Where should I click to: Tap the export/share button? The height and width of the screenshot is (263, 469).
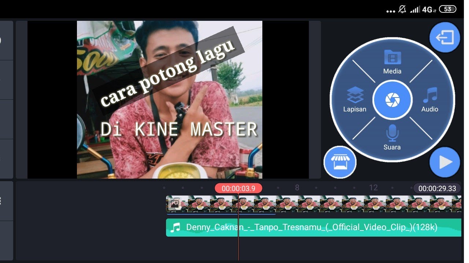445,37
